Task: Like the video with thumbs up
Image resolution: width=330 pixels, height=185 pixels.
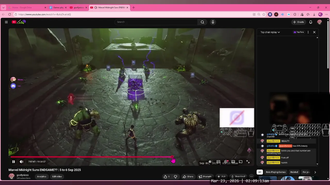Action: (167, 177)
